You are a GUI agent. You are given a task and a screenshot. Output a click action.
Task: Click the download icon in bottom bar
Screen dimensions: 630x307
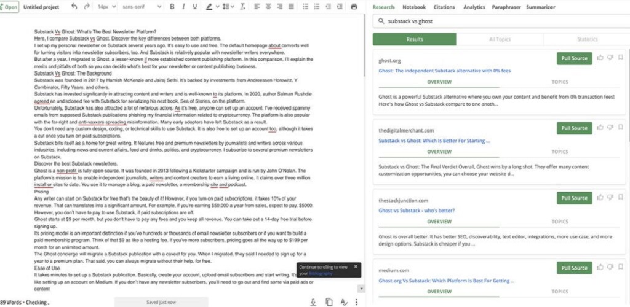pyautogui.click(x=313, y=302)
